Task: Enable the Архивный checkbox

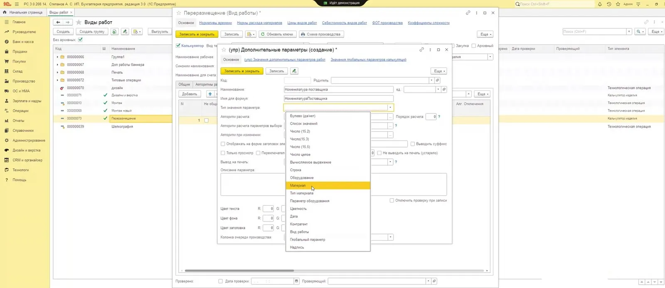Action: 473,46
